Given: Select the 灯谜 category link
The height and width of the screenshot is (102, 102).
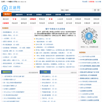Looking at the screenshot, I should click(51, 19).
